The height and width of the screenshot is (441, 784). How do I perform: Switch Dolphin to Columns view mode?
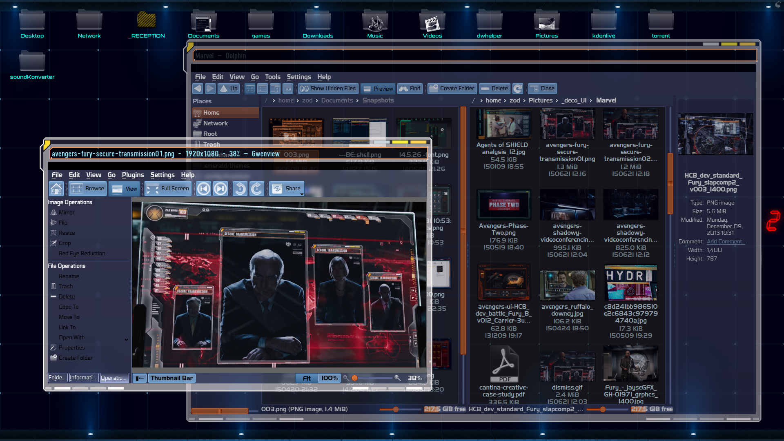[275, 89]
